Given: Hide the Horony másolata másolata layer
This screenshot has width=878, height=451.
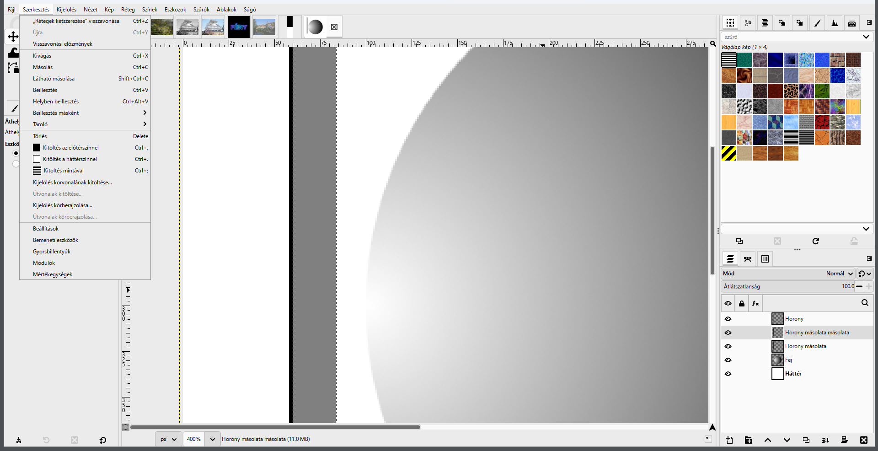Looking at the screenshot, I should (728, 333).
